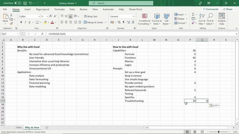Open the font name Calibri dropdown
239x134 pixels.
(x=39, y=16)
